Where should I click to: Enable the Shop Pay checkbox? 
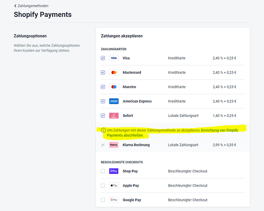(103, 171)
